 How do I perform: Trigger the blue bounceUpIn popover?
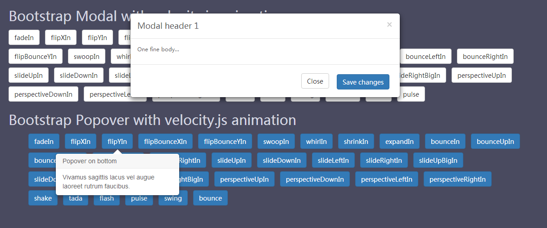click(495, 141)
